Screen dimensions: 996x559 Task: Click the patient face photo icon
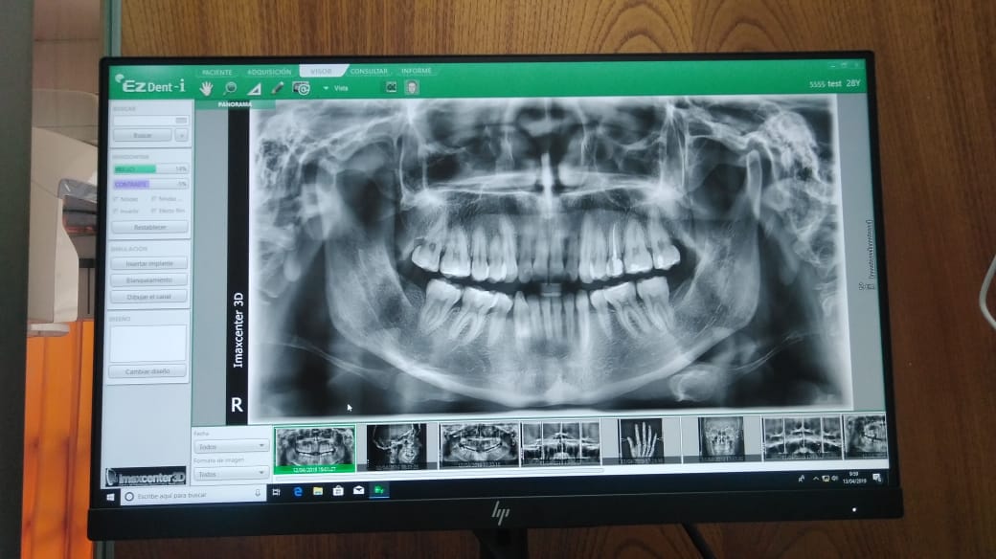412,87
